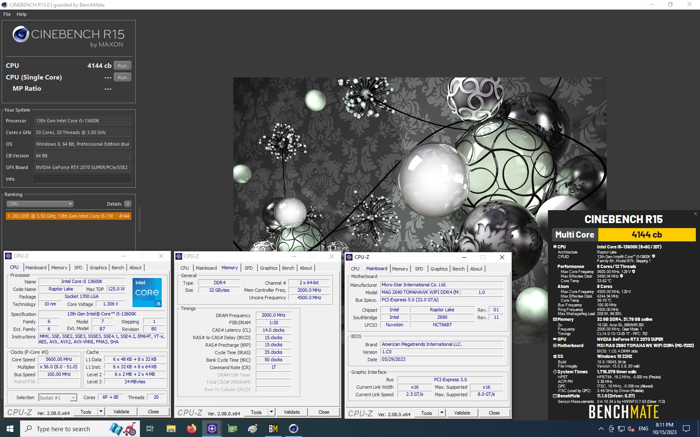Viewport: 700px width, 437px height.
Task: Click the GFX Board RTX 2070 SUPER field
Action: pyautogui.click(x=82, y=167)
